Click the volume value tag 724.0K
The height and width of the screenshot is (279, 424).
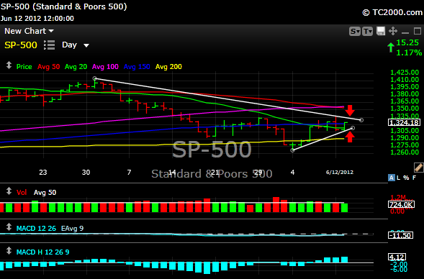coord(401,205)
